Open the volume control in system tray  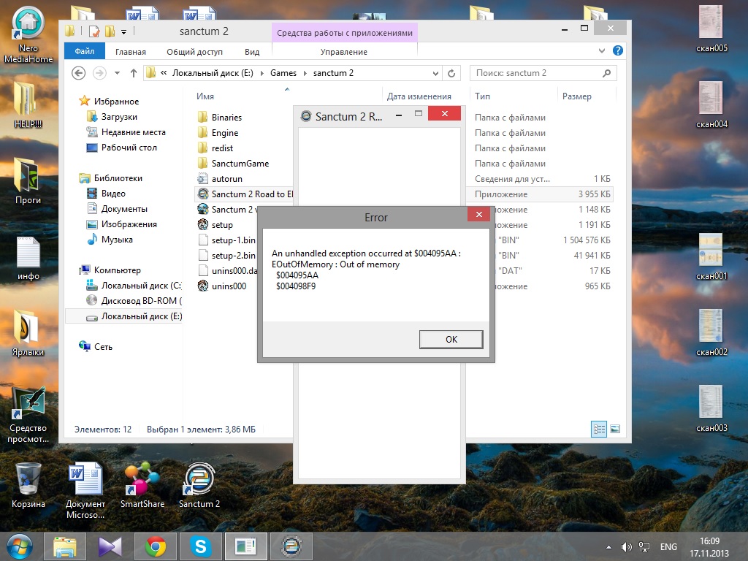[x=626, y=546]
